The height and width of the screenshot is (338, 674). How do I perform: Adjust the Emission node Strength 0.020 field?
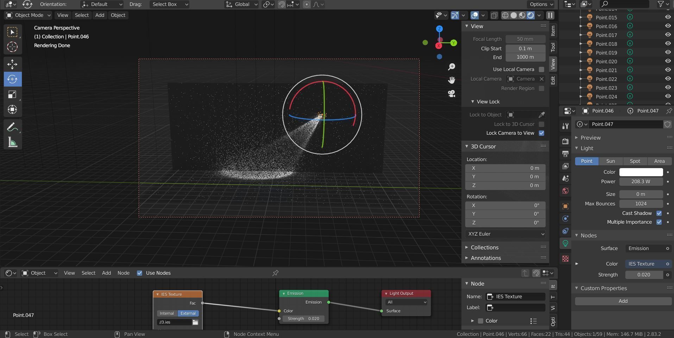pyautogui.click(x=303, y=319)
